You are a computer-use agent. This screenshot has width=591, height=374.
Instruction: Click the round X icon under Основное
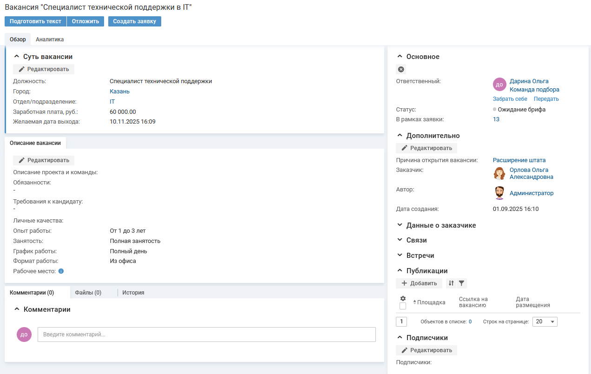401,69
